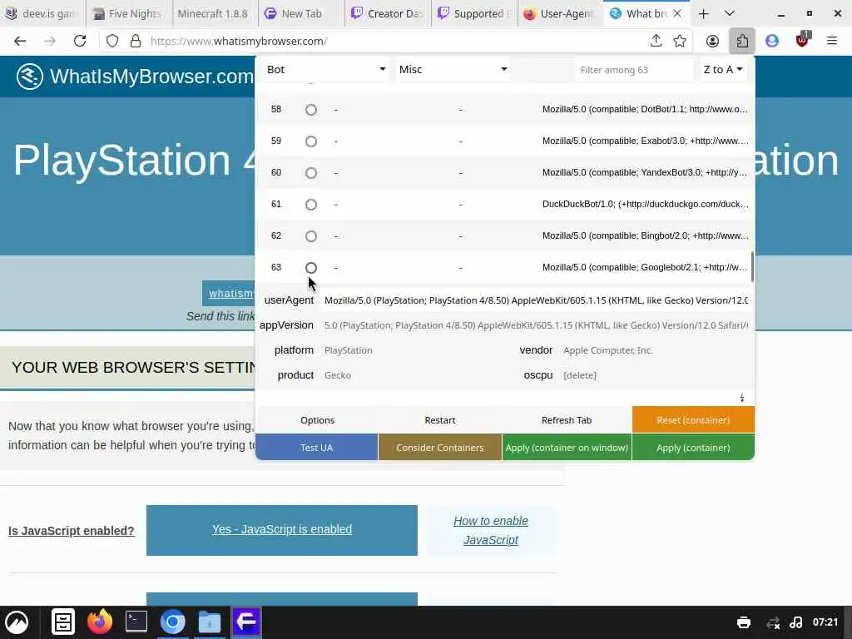Click user-agent list scrollbar thumb
Screen dimensions: 852x639
pyautogui.click(x=752, y=267)
